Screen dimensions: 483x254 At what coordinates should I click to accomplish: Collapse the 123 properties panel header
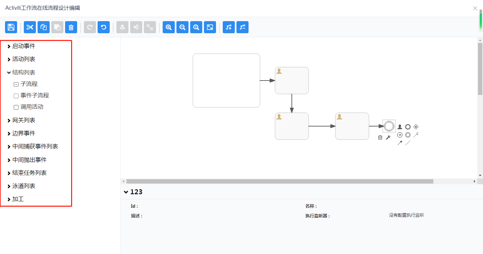(x=126, y=192)
